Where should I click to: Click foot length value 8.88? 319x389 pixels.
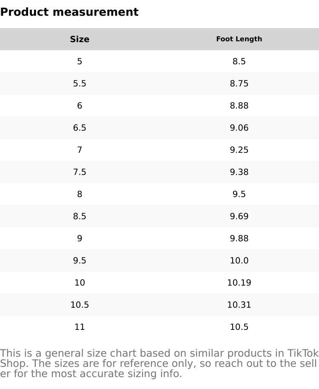(239, 106)
